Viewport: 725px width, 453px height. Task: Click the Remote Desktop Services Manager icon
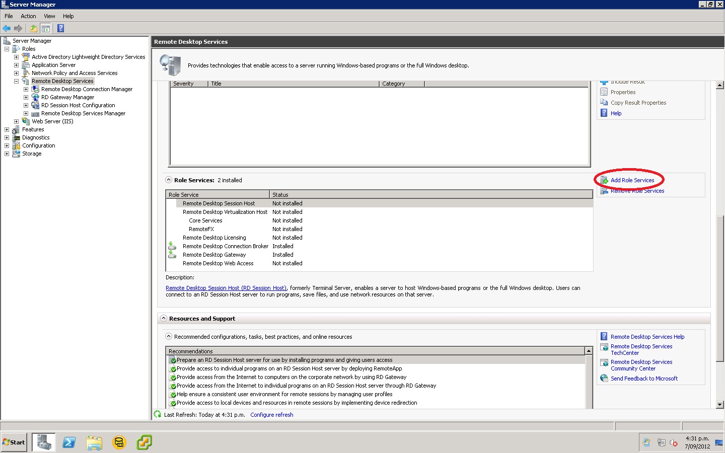point(34,113)
